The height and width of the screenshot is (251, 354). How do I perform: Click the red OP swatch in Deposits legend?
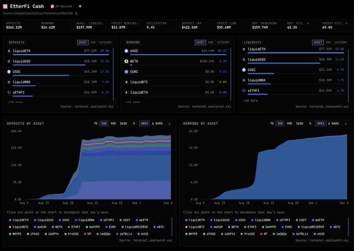85,234
